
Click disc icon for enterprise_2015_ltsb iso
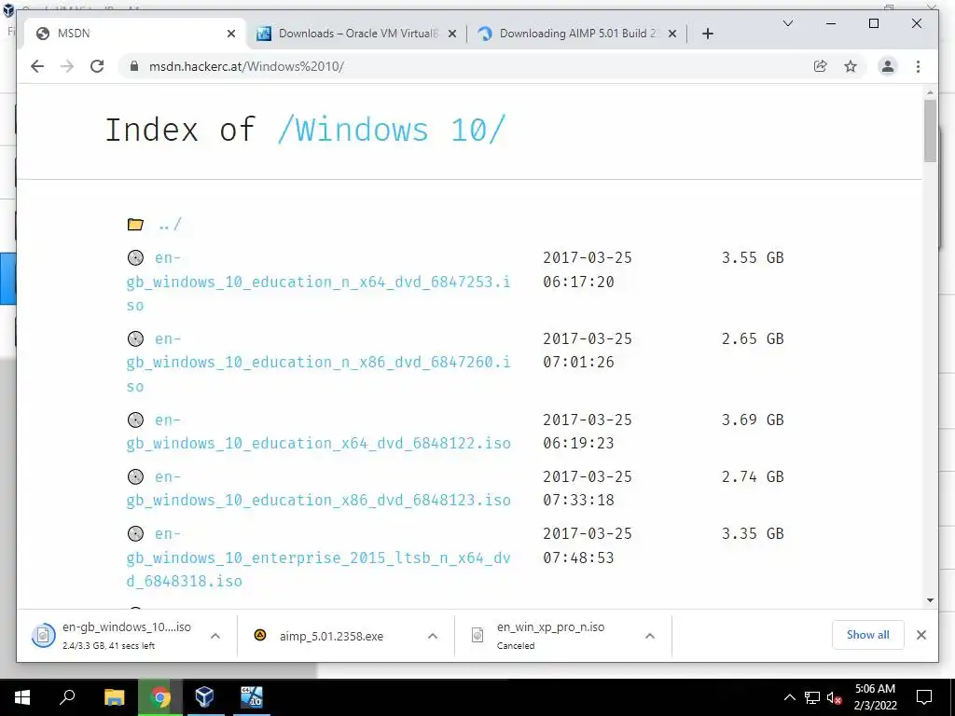135,533
